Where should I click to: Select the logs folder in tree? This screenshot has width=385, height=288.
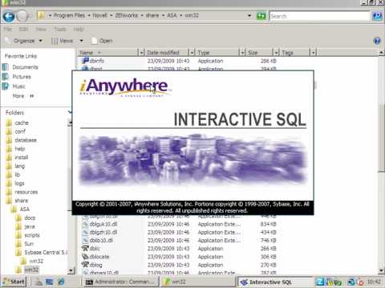[19, 183]
